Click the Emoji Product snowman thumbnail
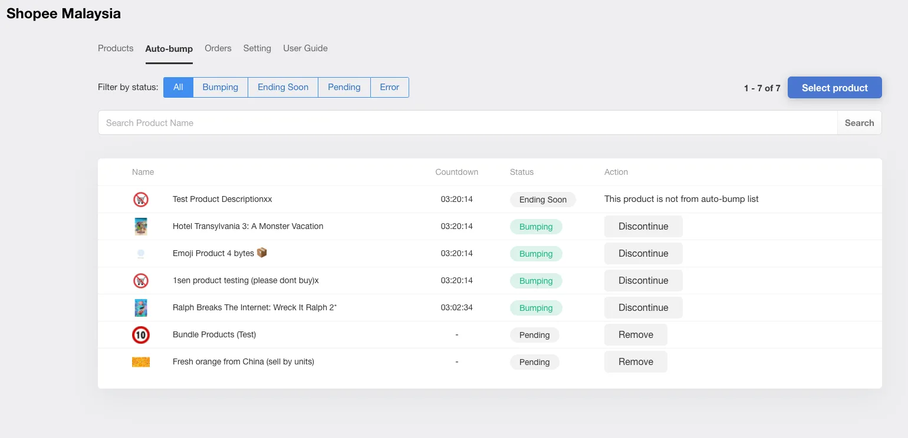 pos(141,253)
